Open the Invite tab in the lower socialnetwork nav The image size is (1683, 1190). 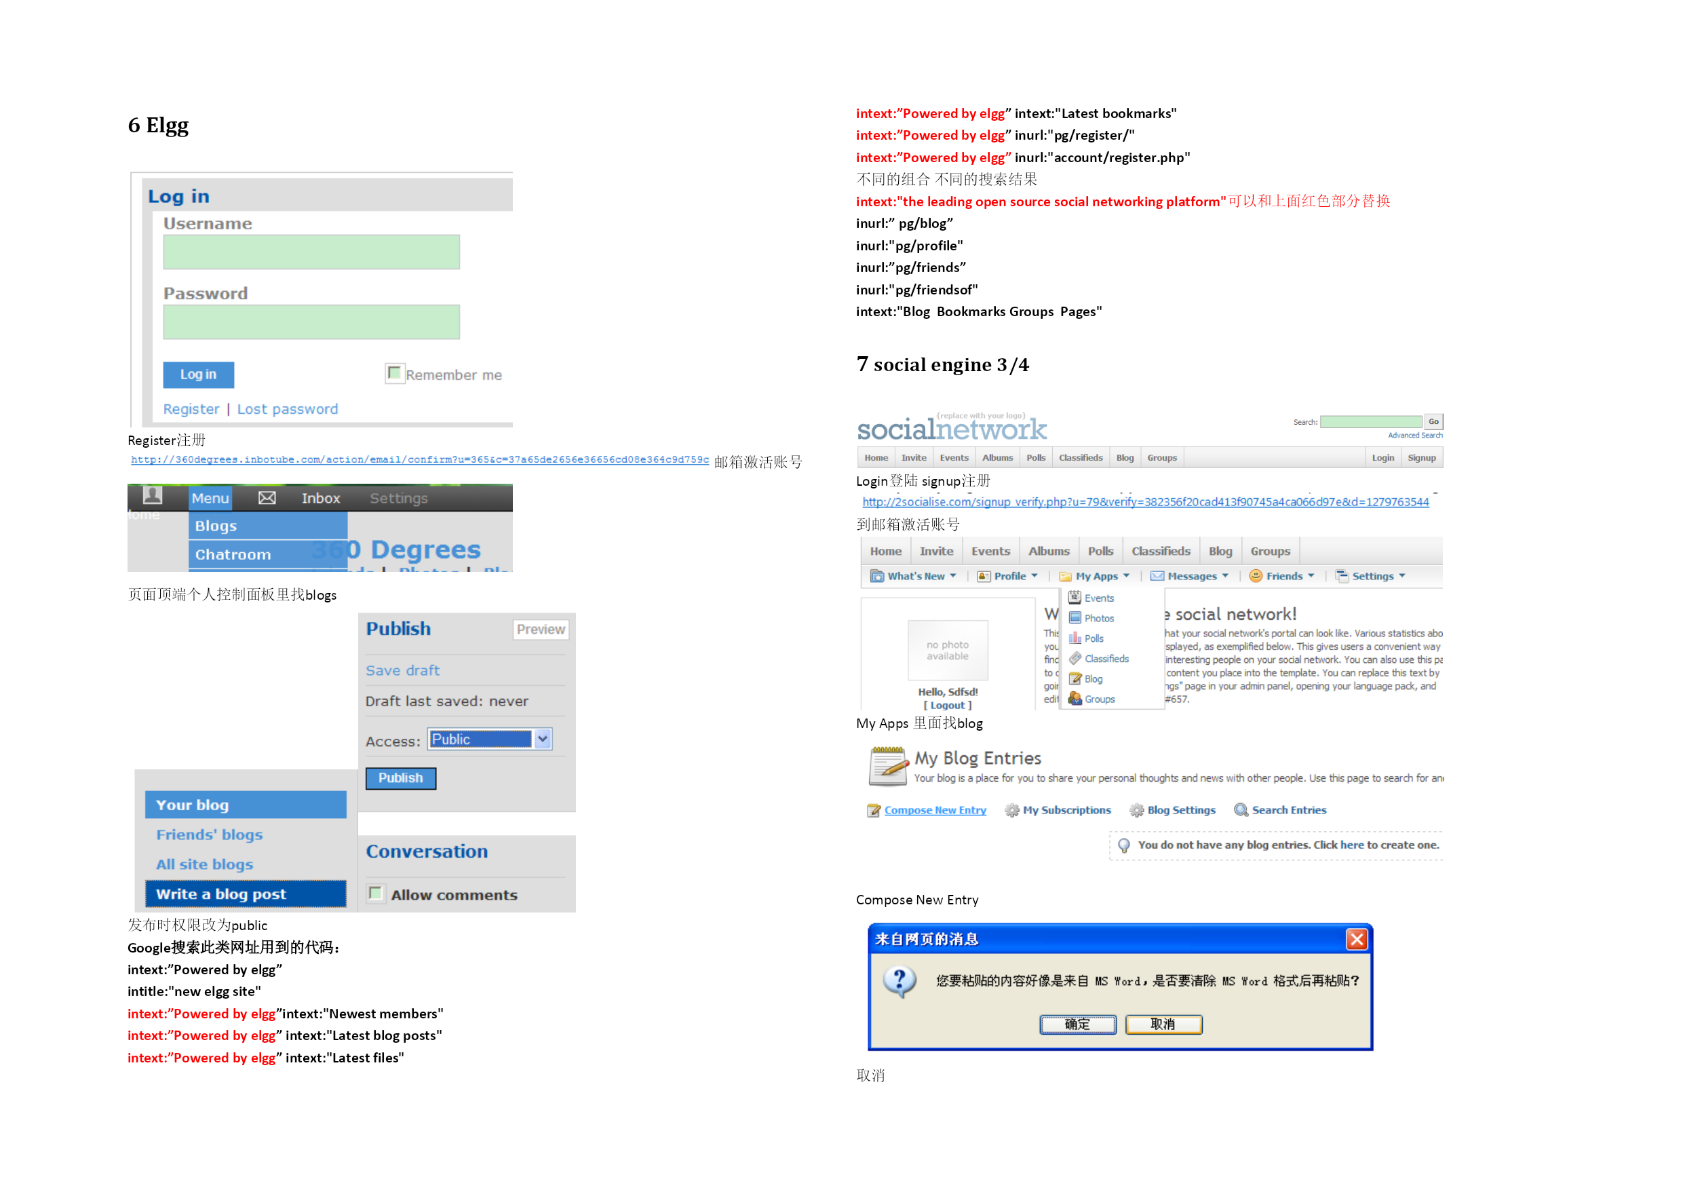pos(936,552)
